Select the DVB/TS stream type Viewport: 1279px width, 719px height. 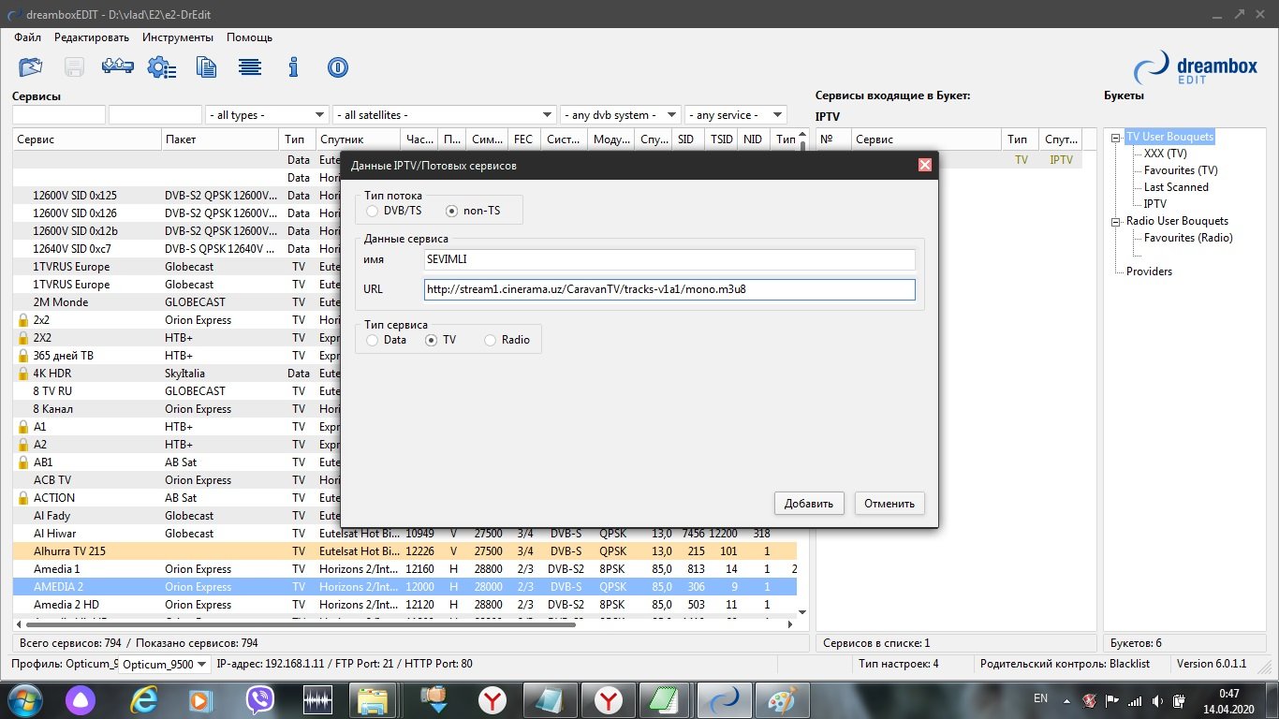pos(373,211)
